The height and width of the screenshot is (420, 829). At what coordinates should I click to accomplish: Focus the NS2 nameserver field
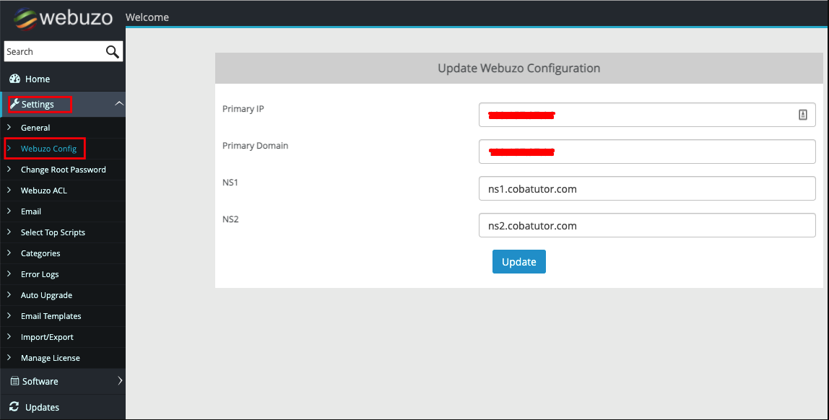[647, 226]
